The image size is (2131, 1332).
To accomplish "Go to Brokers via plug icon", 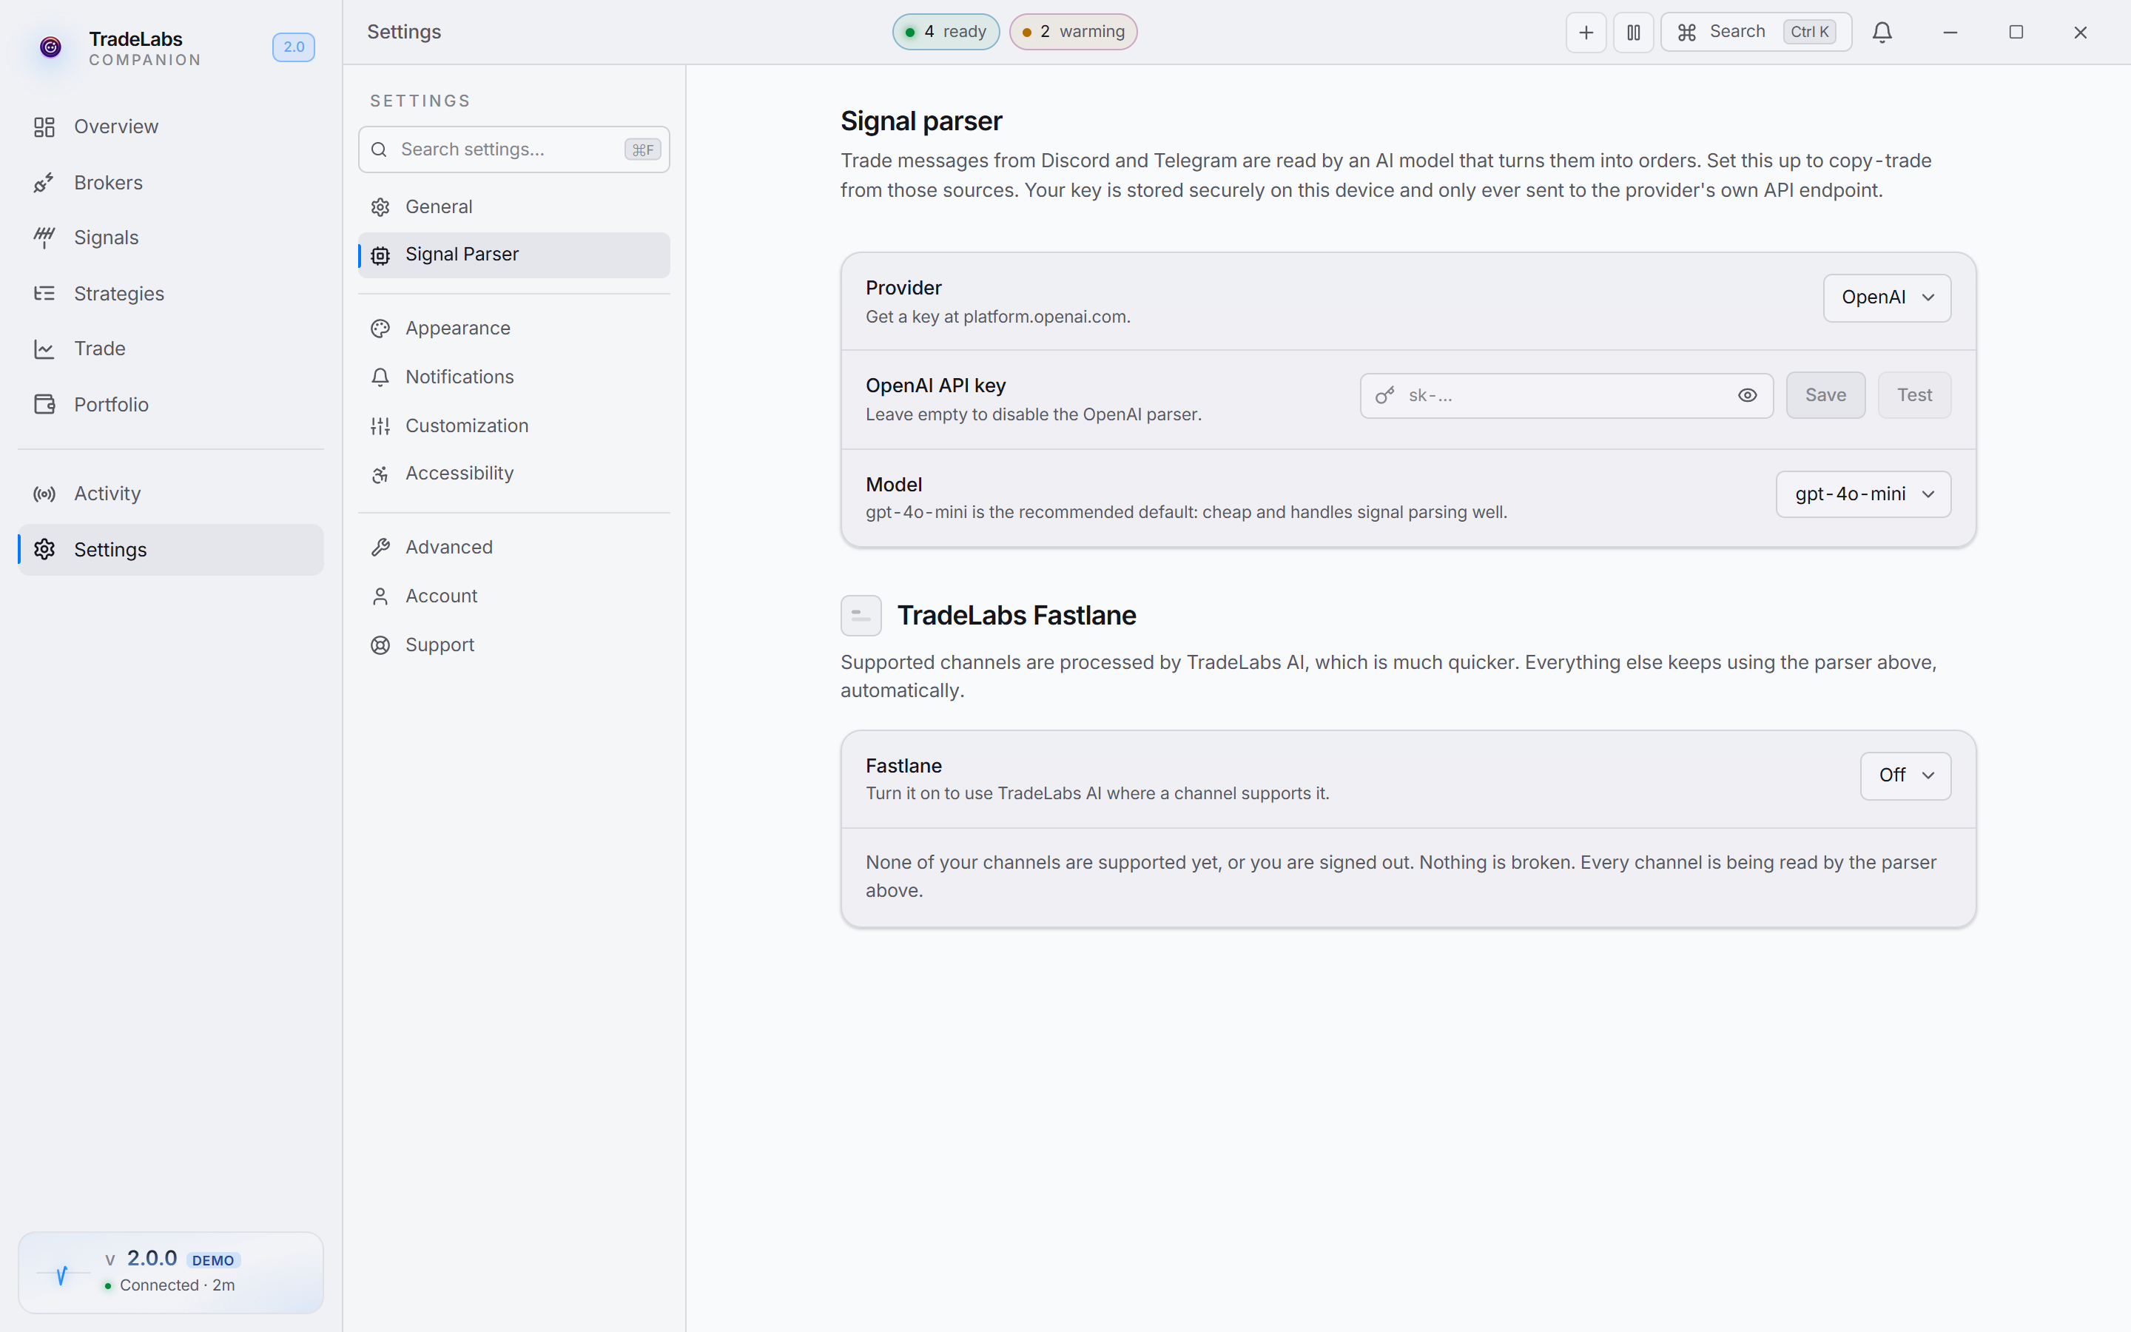I will coord(44,182).
